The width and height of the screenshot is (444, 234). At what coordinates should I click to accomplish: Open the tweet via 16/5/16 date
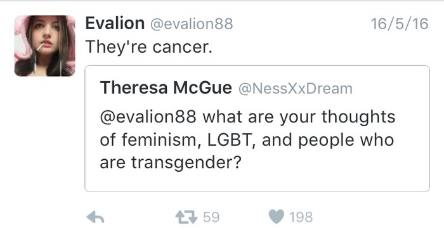tap(399, 23)
